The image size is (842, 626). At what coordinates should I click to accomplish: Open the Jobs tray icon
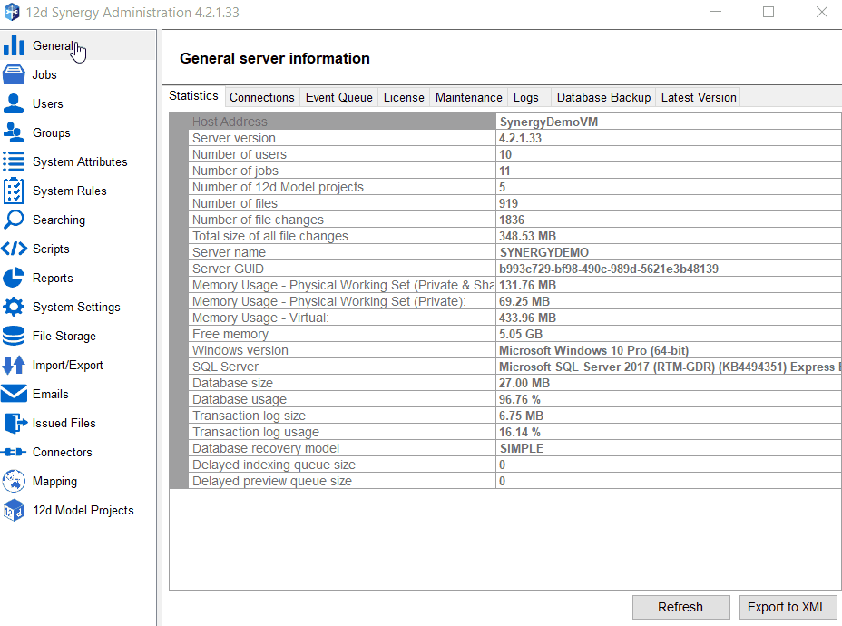pos(14,74)
